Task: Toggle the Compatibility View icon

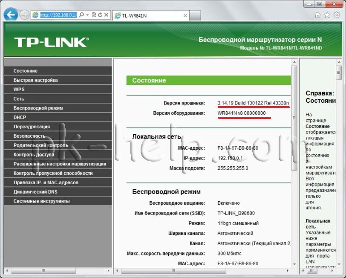Action: click(94, 15)
